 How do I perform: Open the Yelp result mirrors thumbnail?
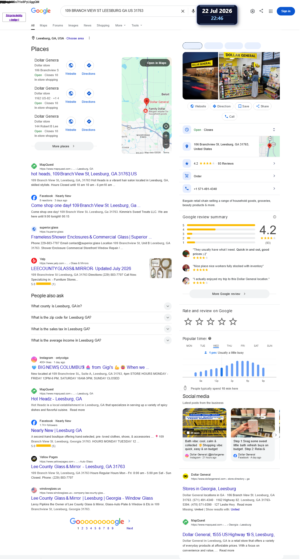(161, 268)
